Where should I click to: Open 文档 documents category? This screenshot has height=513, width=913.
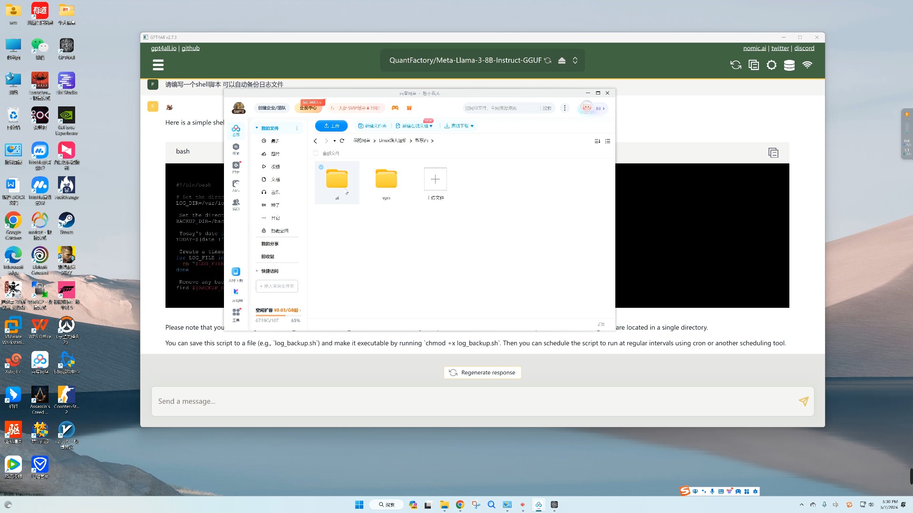click(x=271, y=180)
